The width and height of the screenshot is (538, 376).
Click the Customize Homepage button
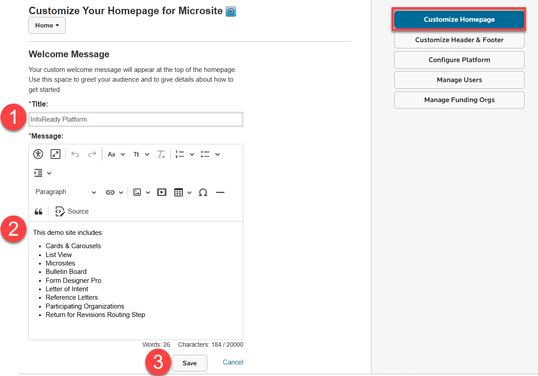[x=459, y=20]
